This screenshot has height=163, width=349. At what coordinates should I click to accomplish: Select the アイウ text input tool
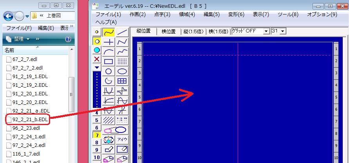coord(122,140)
